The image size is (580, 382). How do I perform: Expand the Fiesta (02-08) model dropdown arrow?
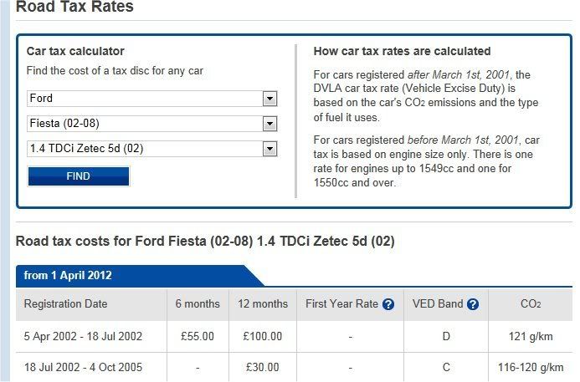(269, 124)
